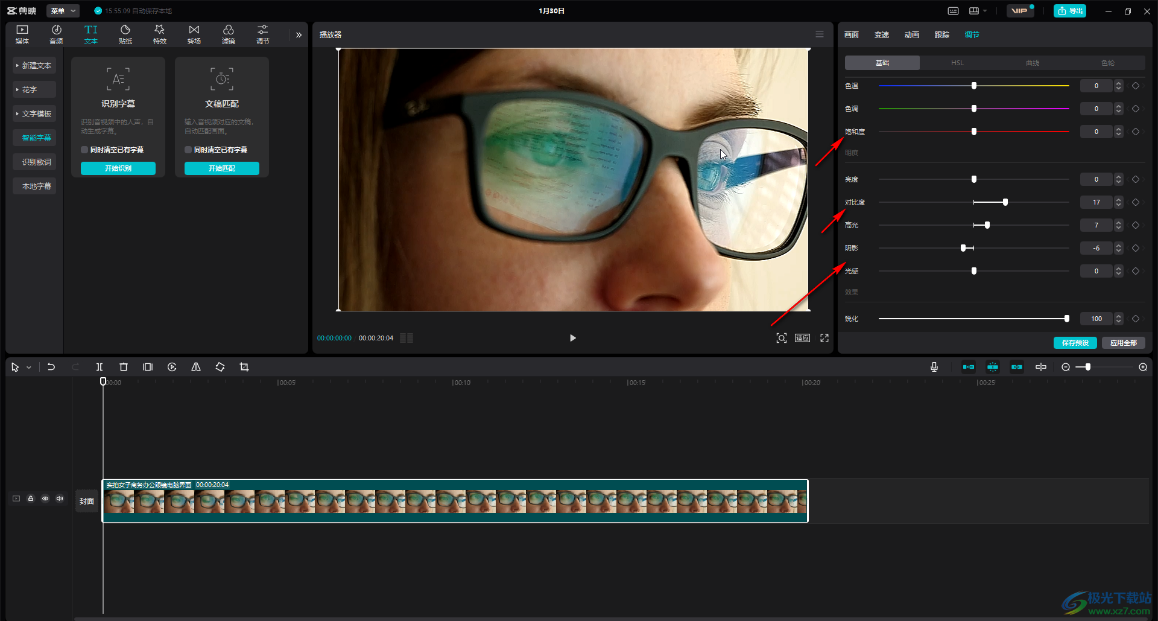Toggle auto snapping in timeline

tap(993, 367)
